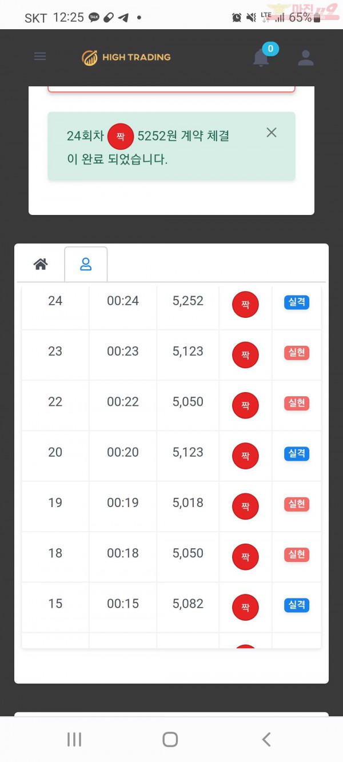Screen dimensions: 343x762
Task: Switch to the home tab
Action: click(x=41, y=264)
